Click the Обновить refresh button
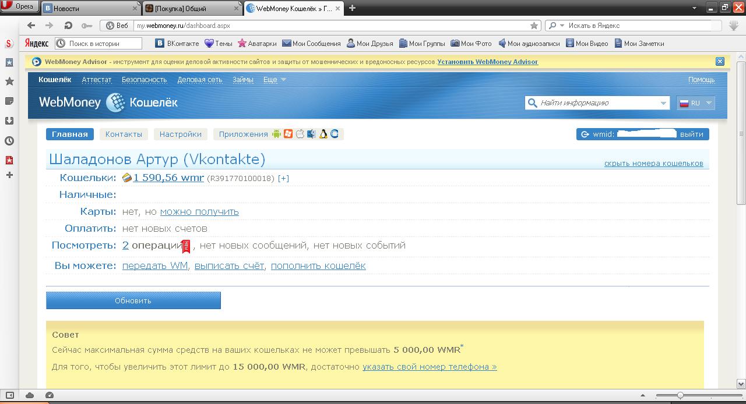The width and height of the screenshot is (746, 404). click(133, 300)
